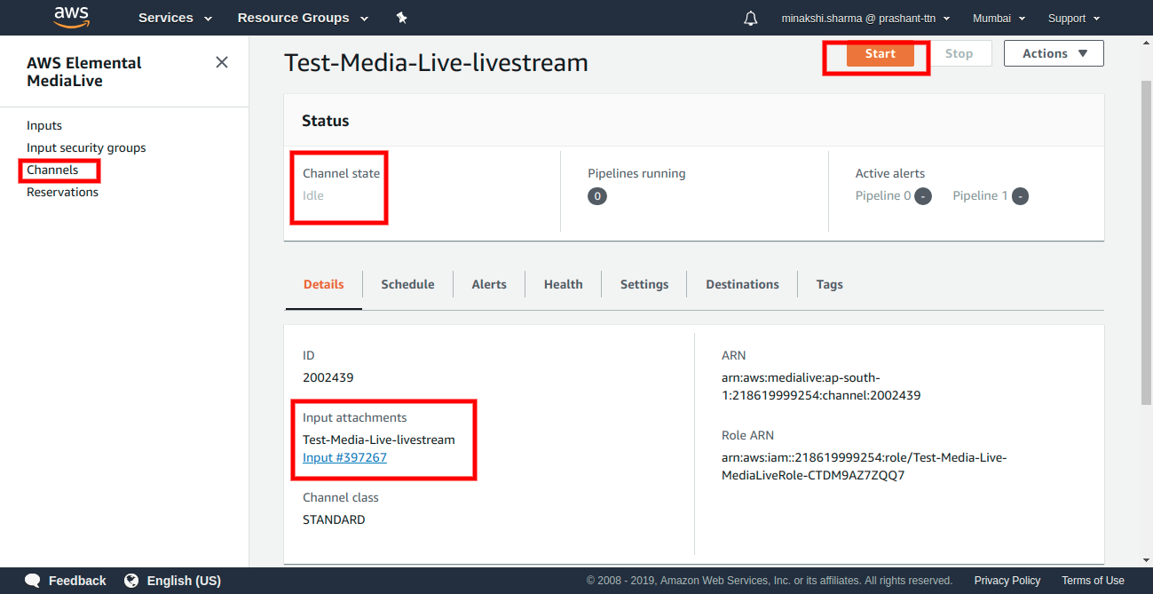1153x594 pixels.
Task: Change language from English (US)
Action: point(184,581)
